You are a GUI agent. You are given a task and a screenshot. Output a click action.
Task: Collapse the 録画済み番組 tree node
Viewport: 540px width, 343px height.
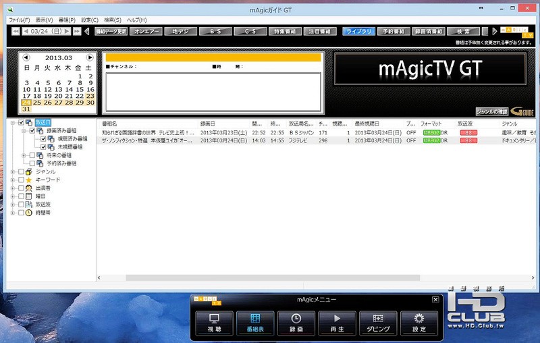pyautogui.click(x=24, y=131)
